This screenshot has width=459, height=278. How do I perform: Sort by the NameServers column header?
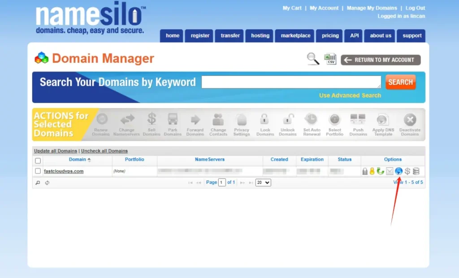[210, 159]
